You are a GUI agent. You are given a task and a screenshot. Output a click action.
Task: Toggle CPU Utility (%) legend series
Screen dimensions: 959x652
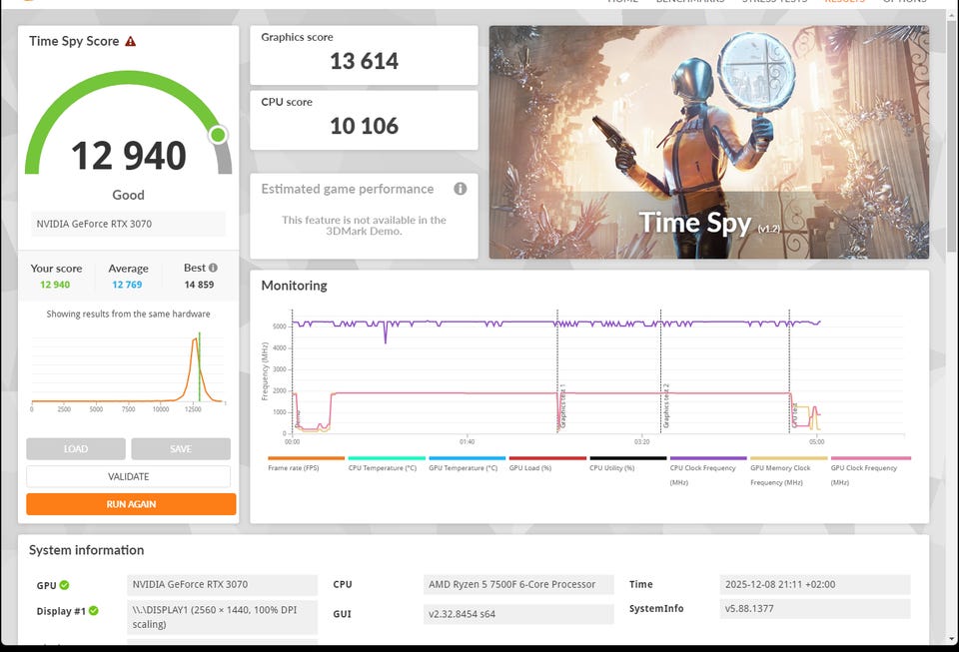pos(627,464)
